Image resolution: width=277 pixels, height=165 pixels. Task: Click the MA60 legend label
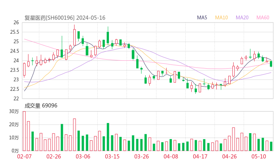(x=263, y=18)
